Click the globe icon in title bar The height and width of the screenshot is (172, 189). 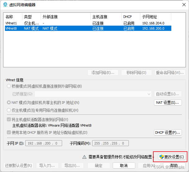pyautogui.click(x=5, y=5)
